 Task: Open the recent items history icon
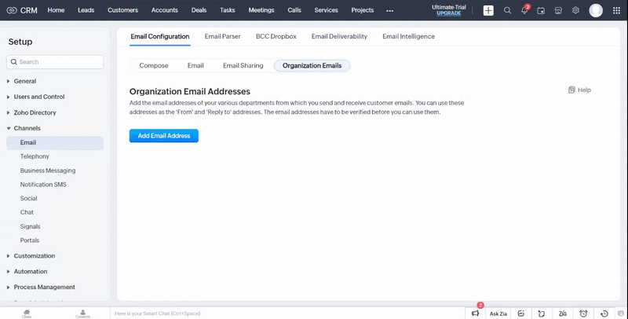coord(604,313)
